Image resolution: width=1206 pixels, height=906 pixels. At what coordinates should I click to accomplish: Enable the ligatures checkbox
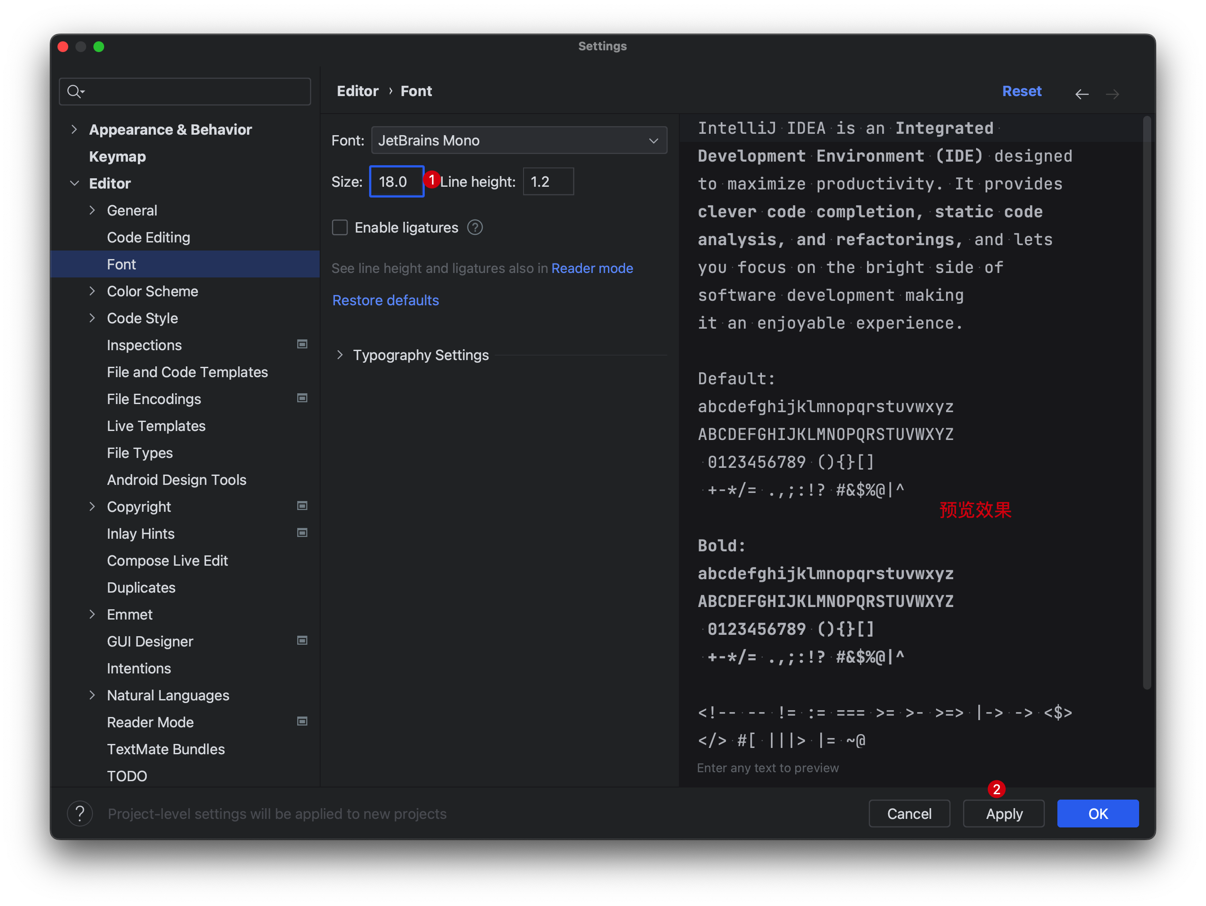339,227
